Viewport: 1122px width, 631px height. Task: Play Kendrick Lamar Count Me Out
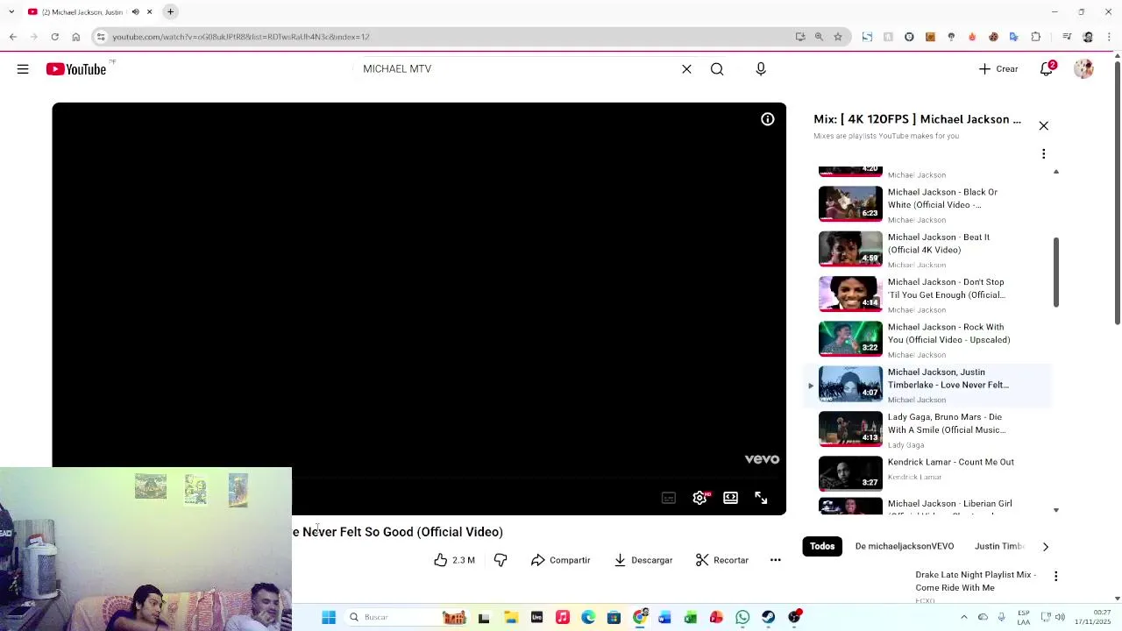929,474
